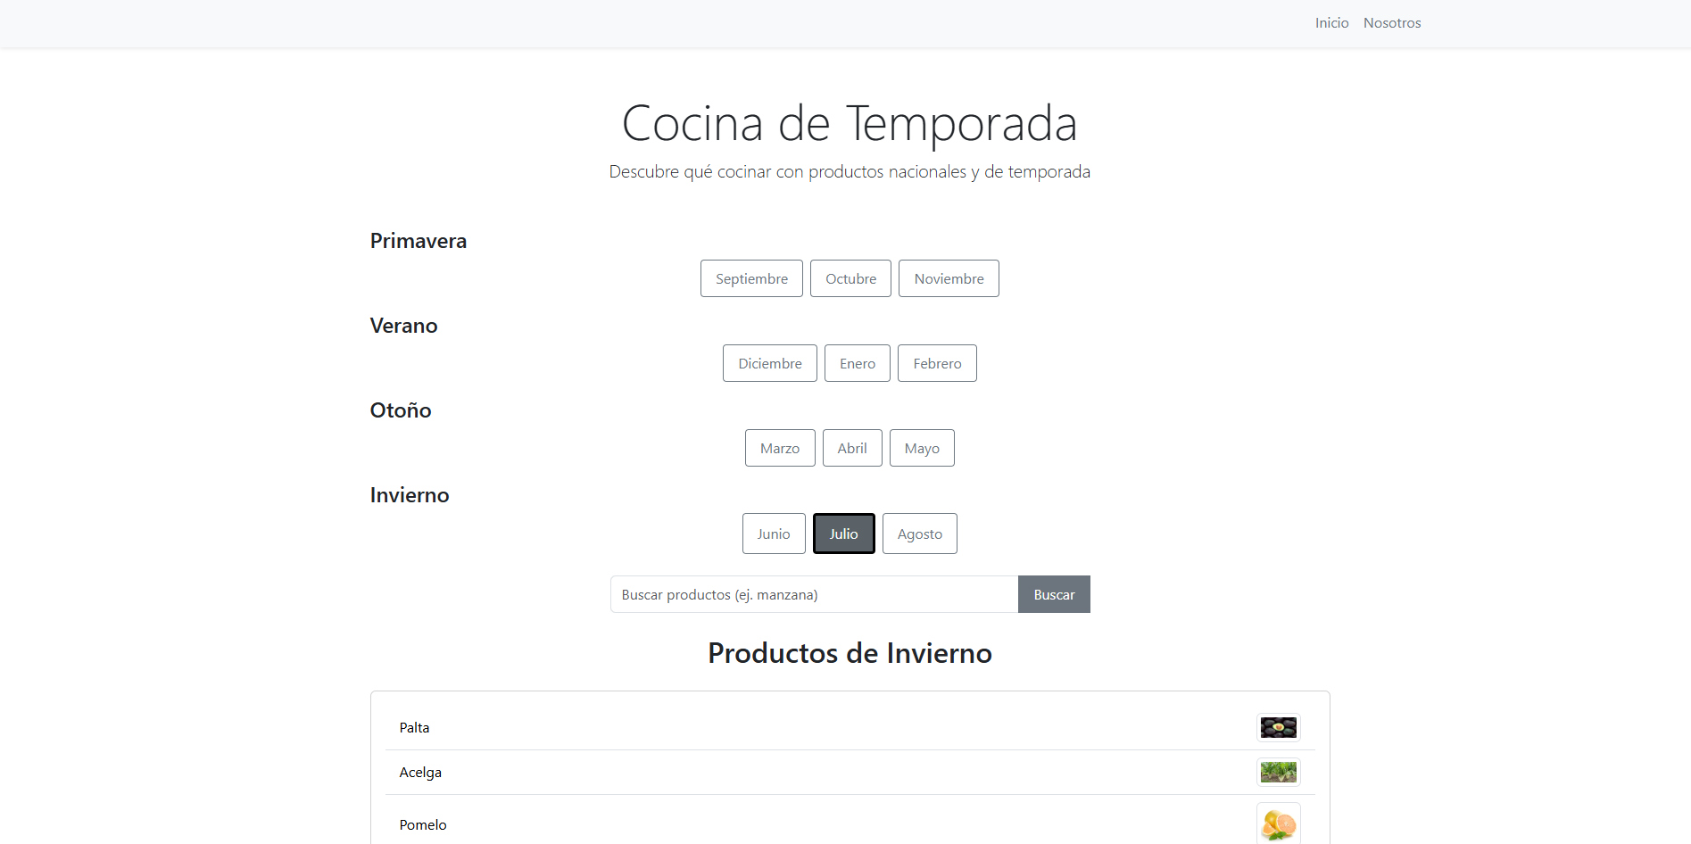Choose the Mayo month button
This screenshot has height=844, width=1691.
point(922,448)
